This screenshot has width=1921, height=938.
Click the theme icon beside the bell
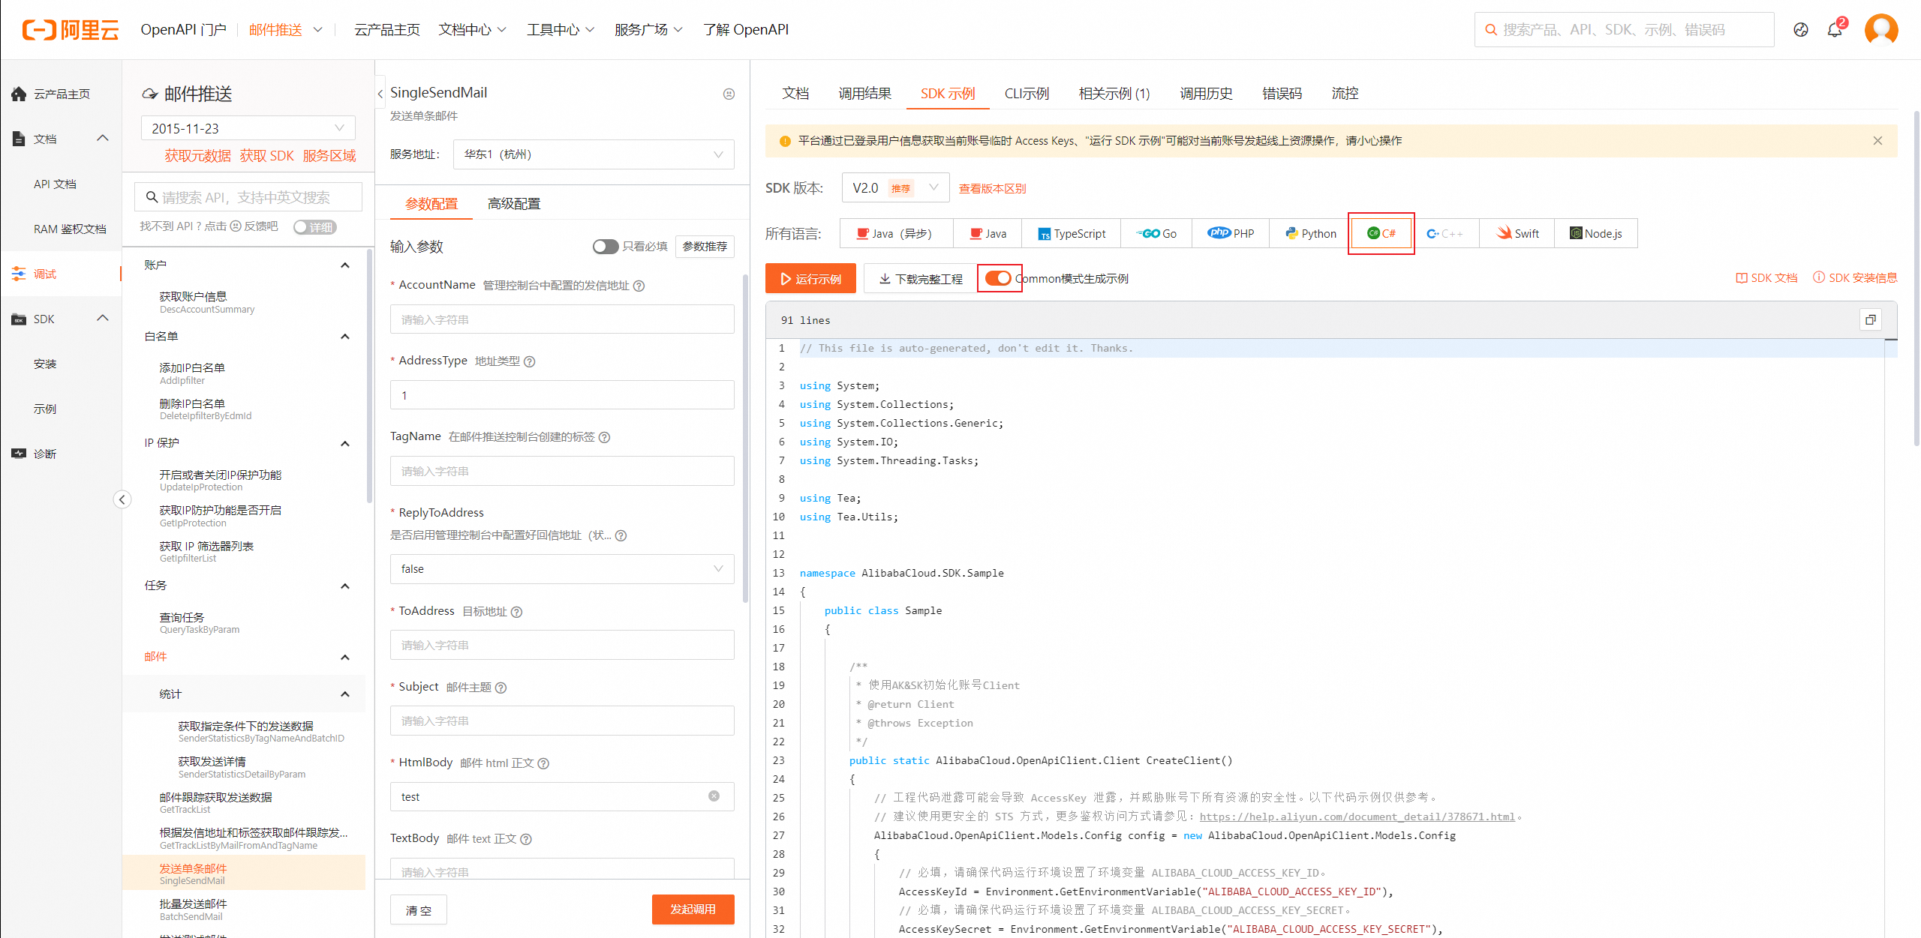tap(1800, 30)
